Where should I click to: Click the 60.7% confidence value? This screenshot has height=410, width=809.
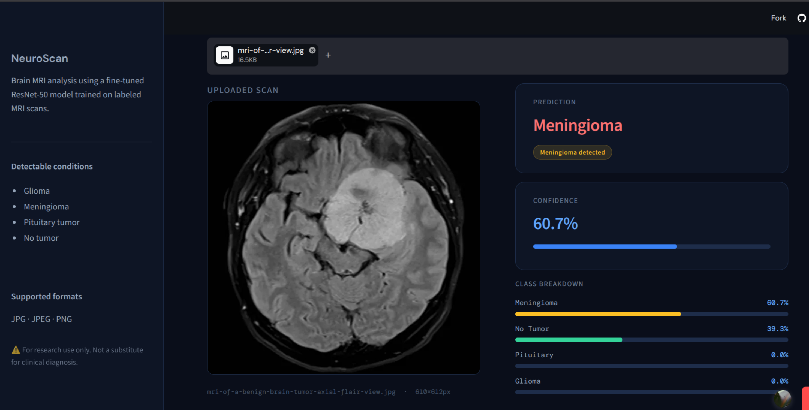pos(555,224)
